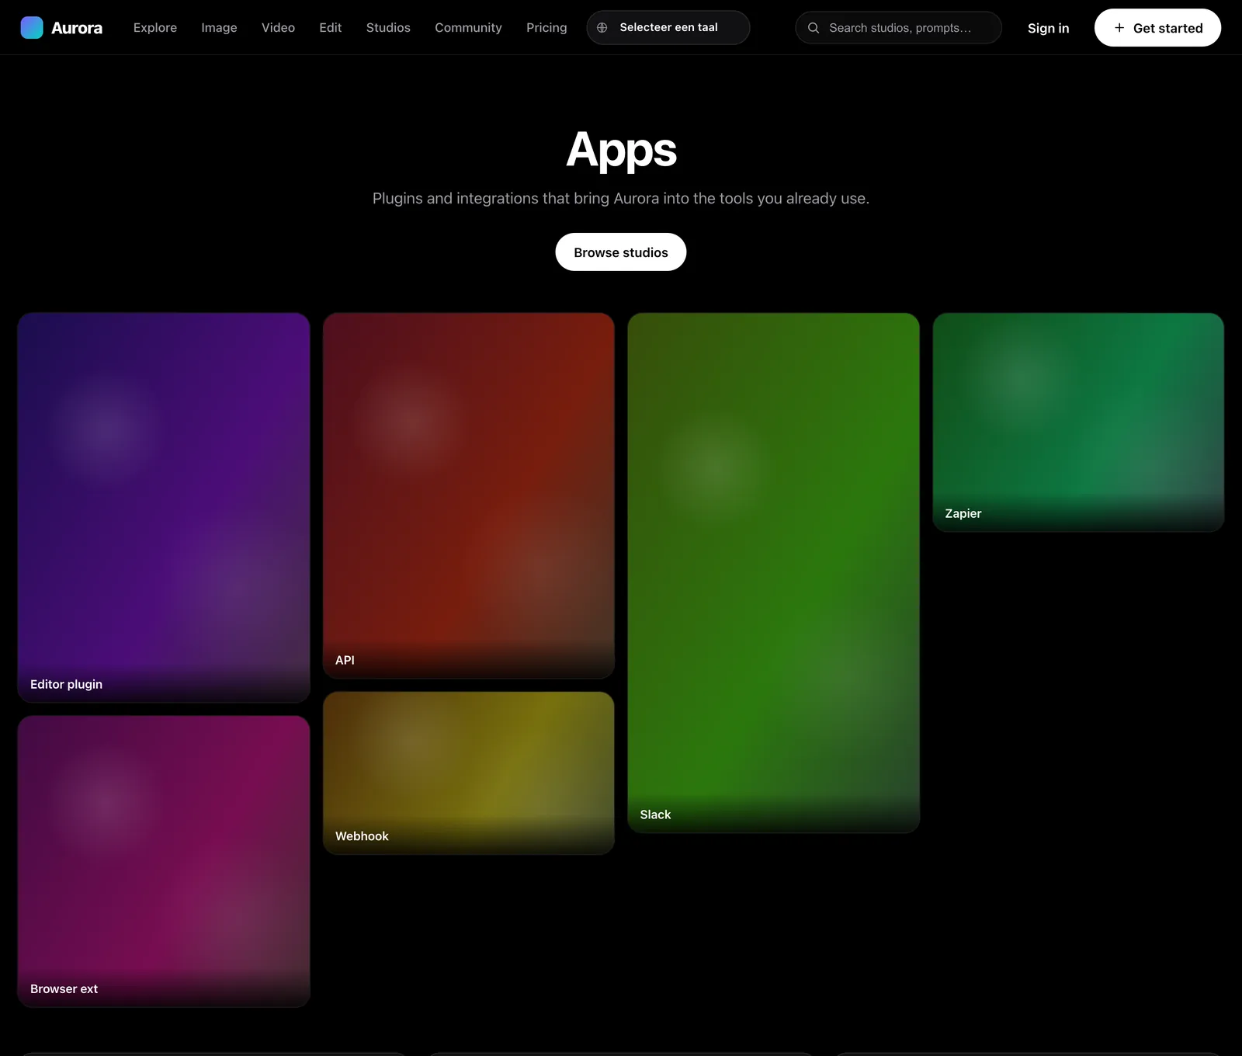Open the Explore menu item

pos(155,28)
